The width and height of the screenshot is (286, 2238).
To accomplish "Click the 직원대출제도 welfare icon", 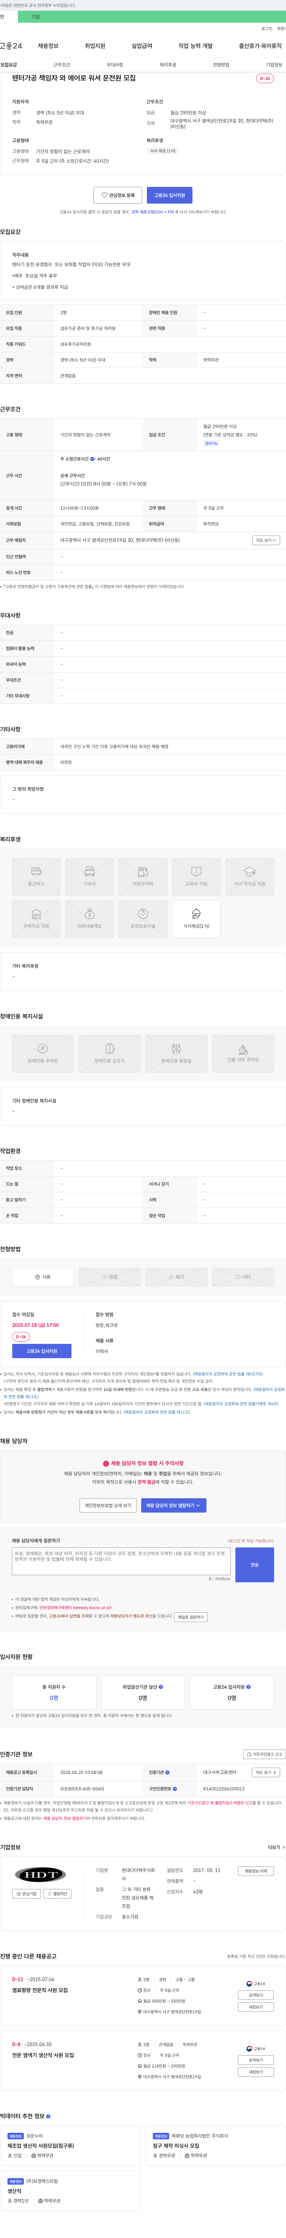I will point(90,919).
